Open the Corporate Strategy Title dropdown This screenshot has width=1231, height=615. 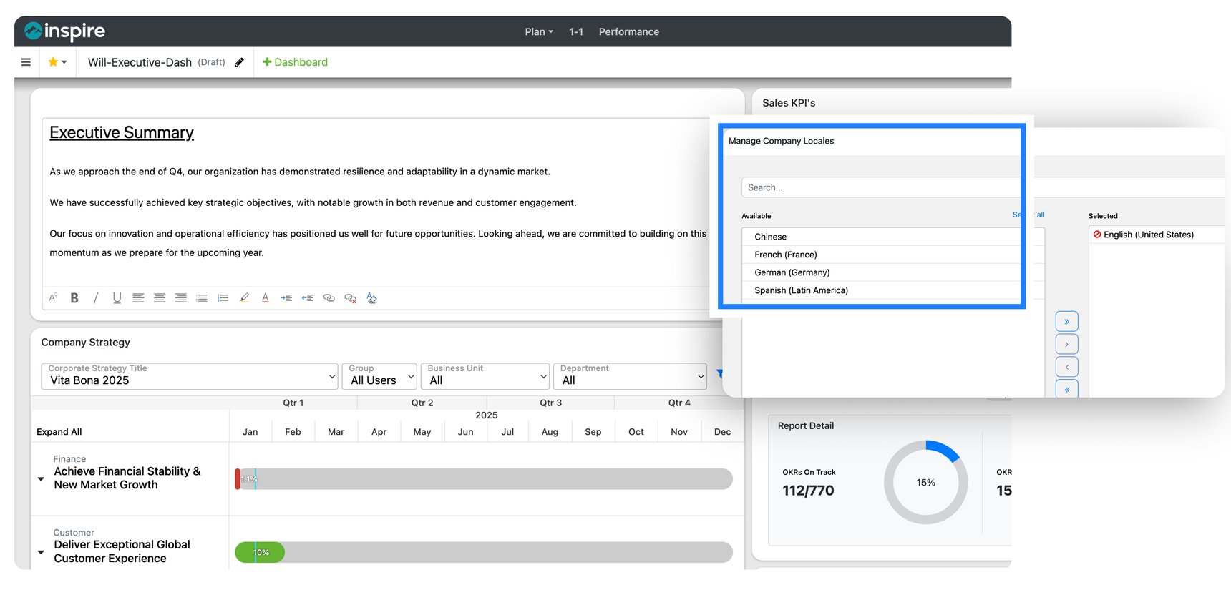click(x=190, y=376)
